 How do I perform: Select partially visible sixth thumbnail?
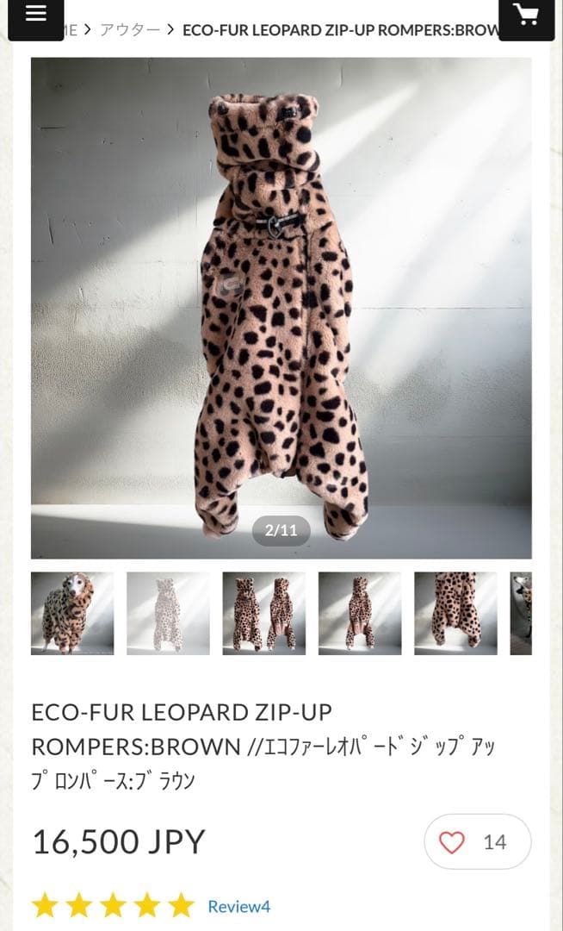tap(521, 614)
